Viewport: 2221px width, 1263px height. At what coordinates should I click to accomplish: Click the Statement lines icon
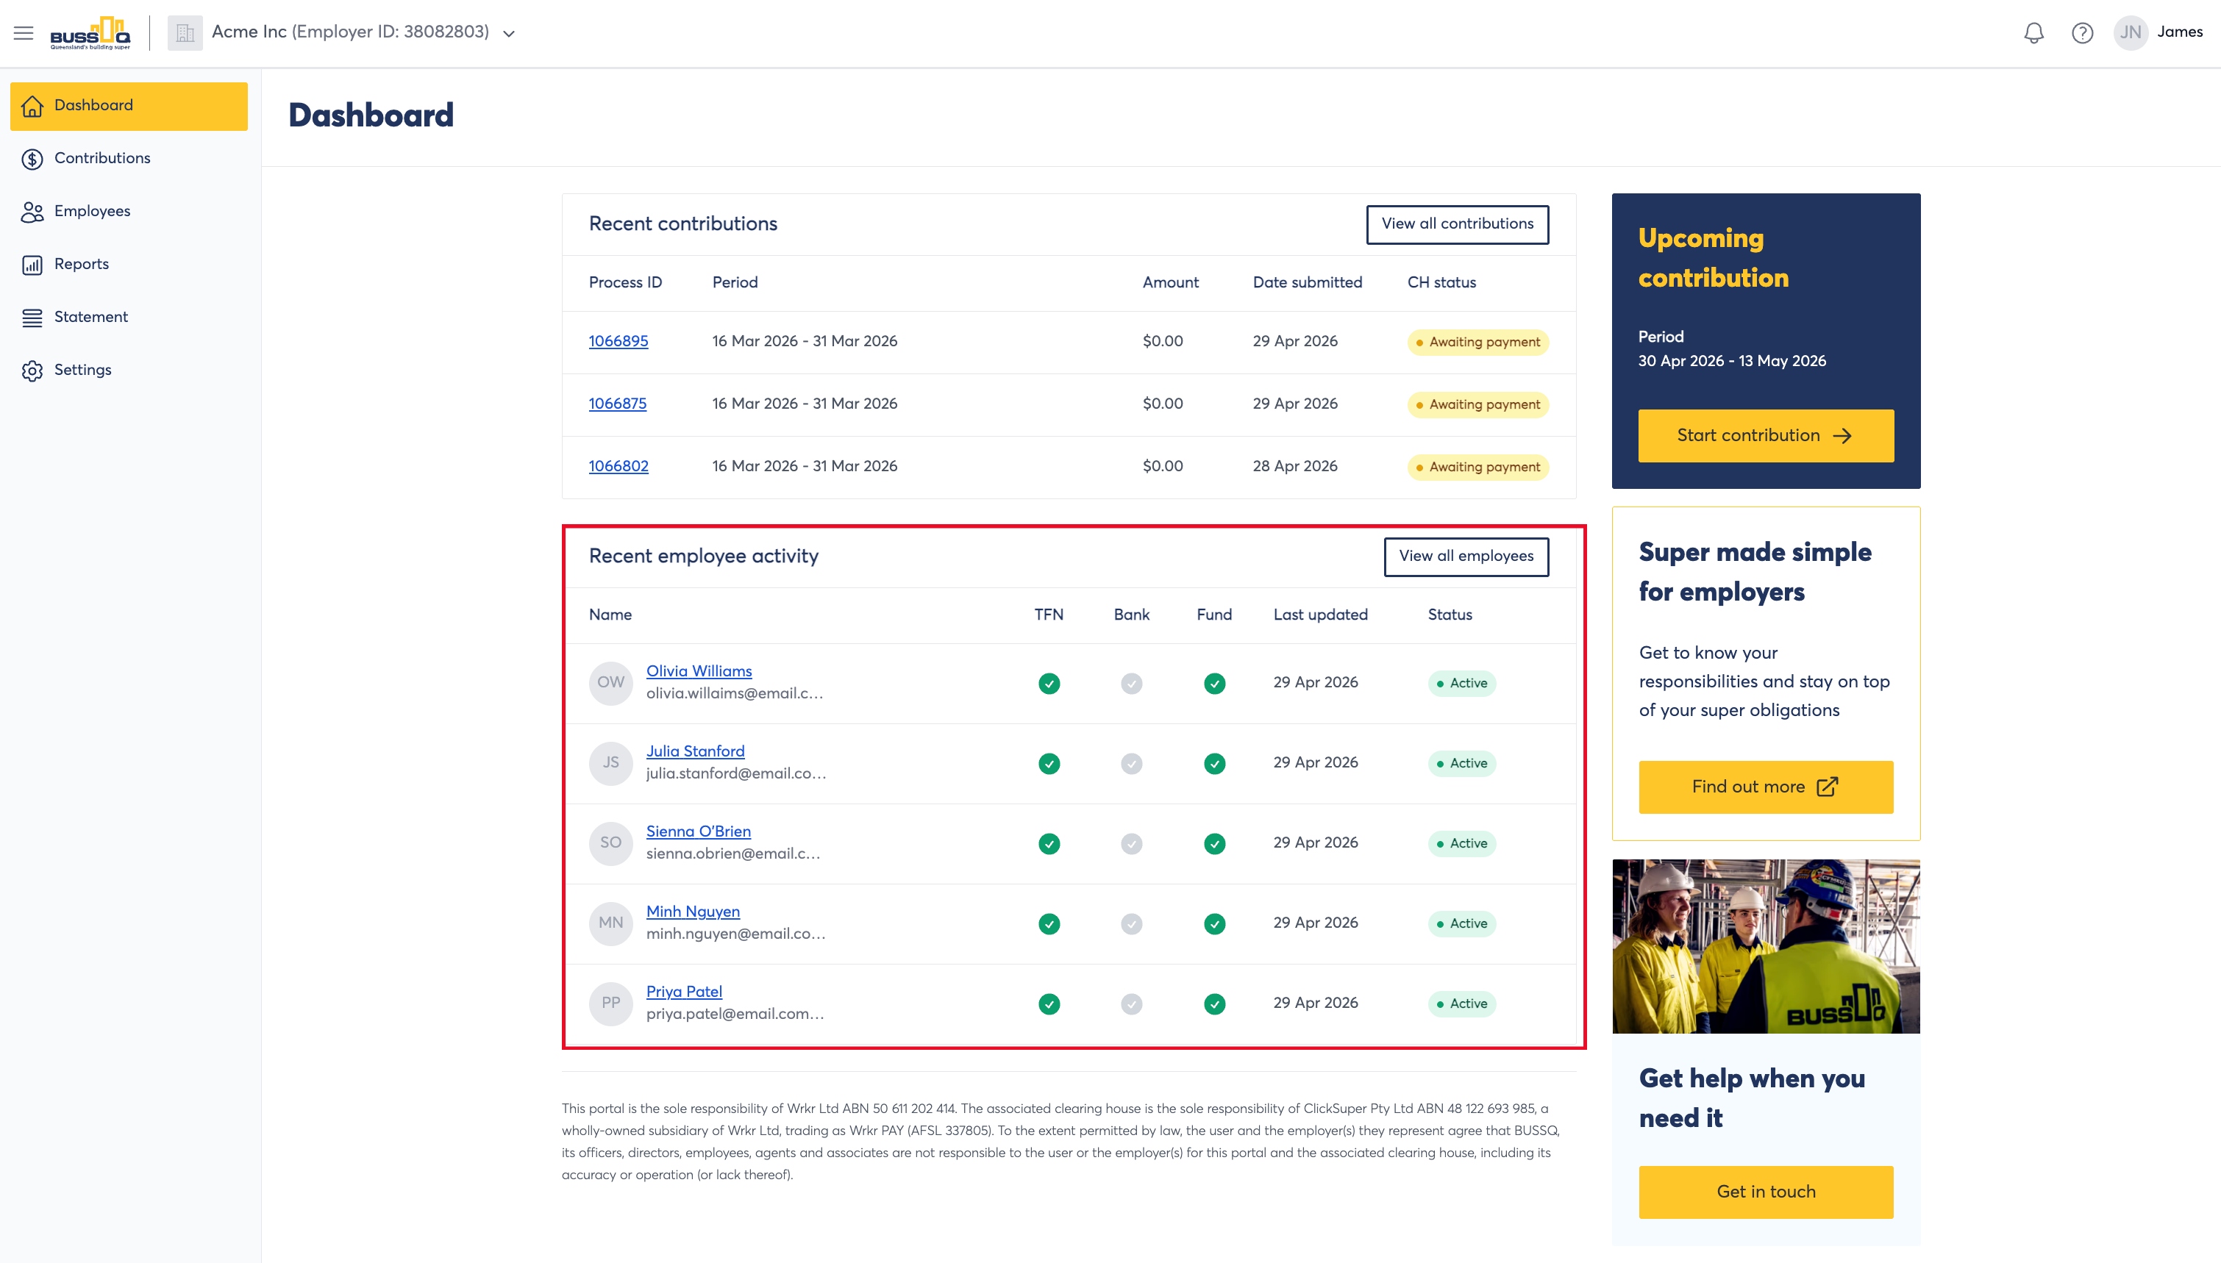[x=32, y=318]
